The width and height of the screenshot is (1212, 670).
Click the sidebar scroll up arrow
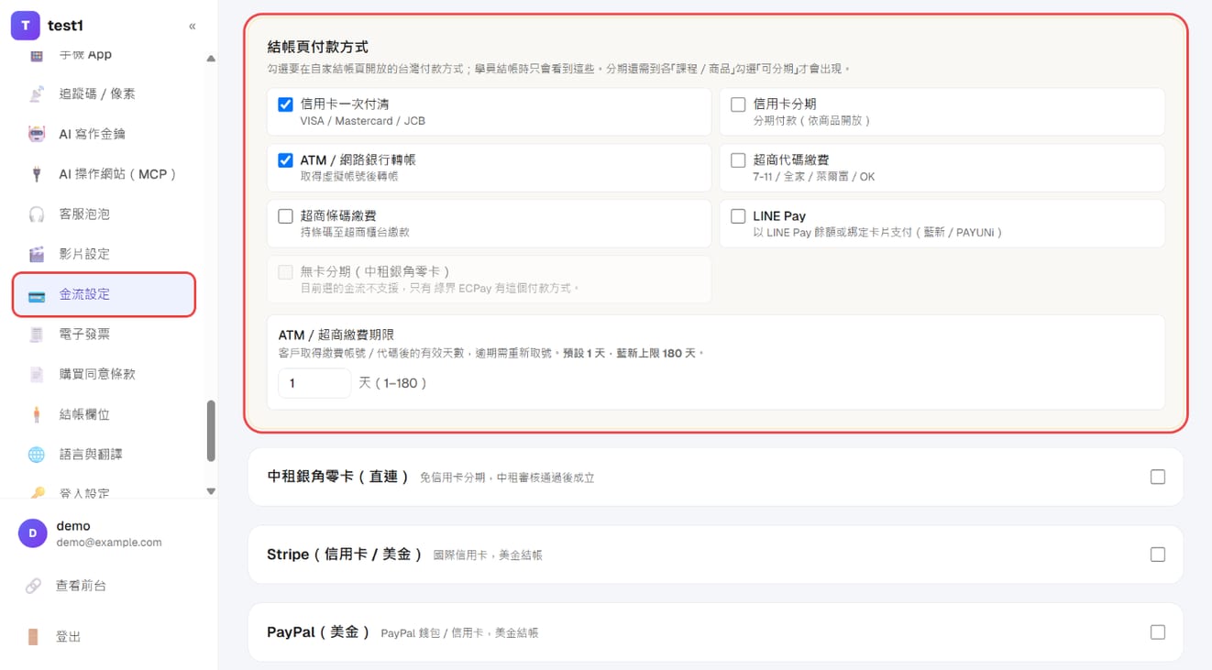pos(211,59)
